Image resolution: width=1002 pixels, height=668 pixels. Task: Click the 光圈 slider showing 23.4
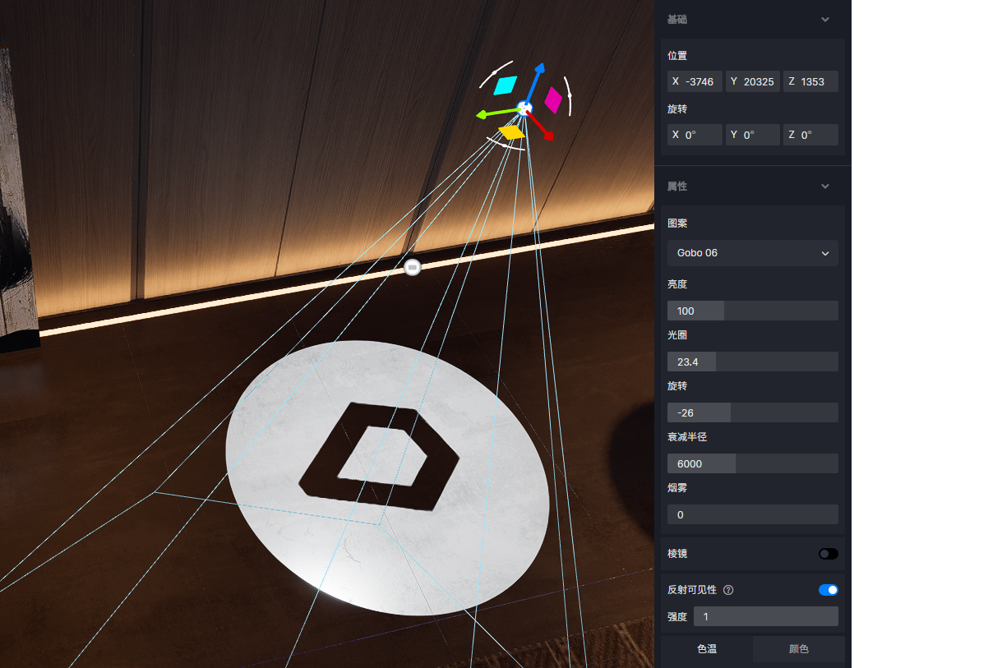coord(752,362)
